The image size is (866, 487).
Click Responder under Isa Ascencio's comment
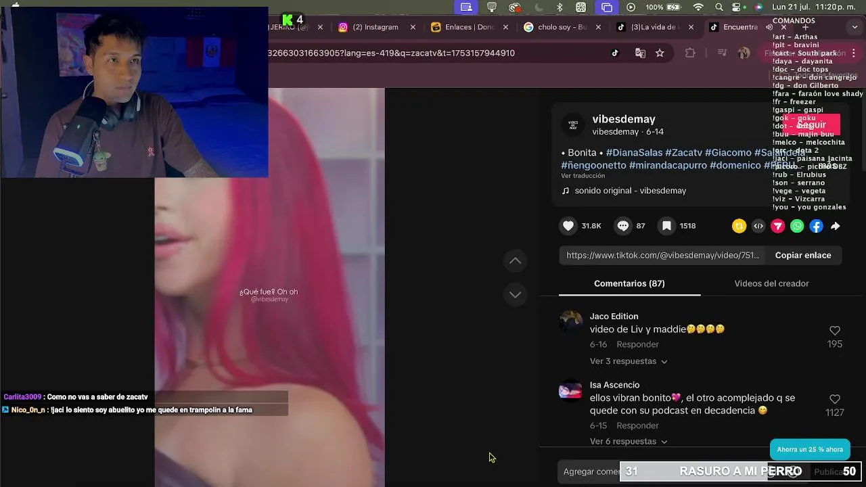tap(637, 425)
